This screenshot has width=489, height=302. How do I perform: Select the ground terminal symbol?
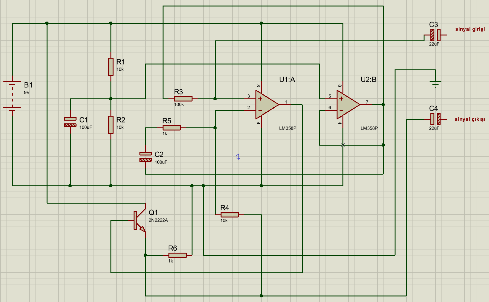[x=435, y=83]
